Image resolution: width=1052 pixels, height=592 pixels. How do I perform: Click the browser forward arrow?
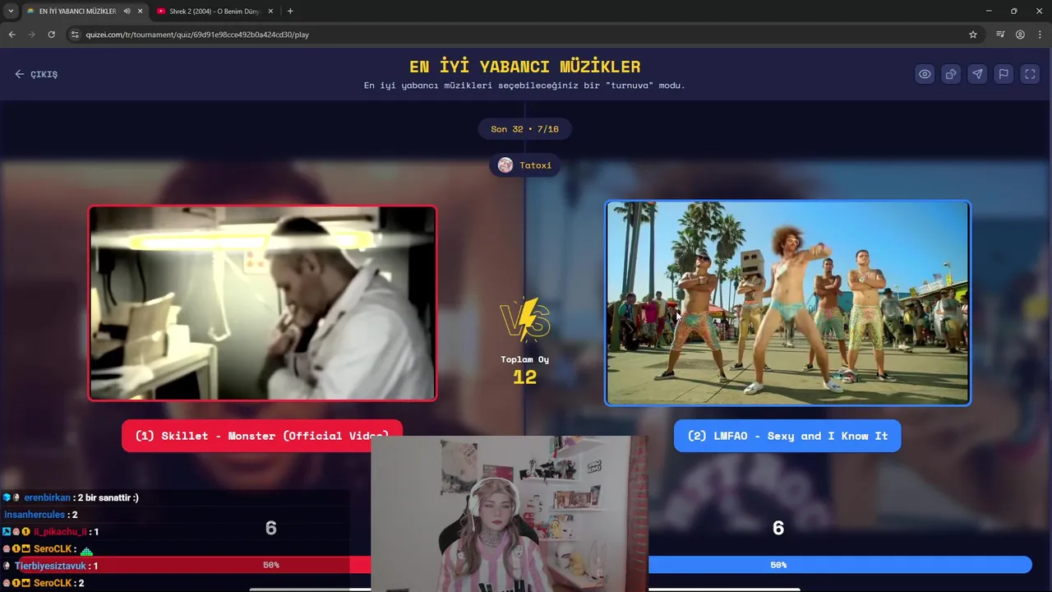click(31, 35)
